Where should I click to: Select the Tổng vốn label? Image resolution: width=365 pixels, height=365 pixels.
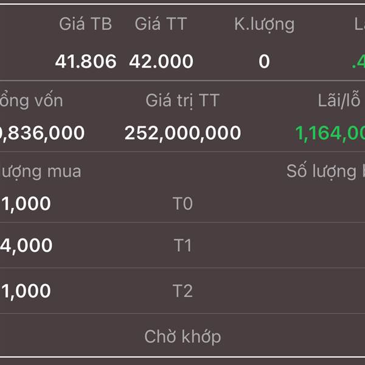32,100
